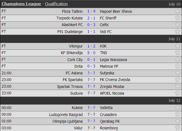182x131 pixels.
Task: Open the Qualification stage link
Action: 56,4
